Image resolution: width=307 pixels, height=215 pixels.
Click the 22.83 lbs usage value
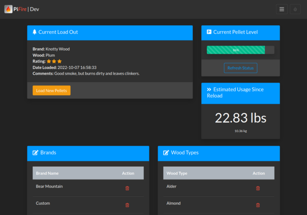coord(240,118)
